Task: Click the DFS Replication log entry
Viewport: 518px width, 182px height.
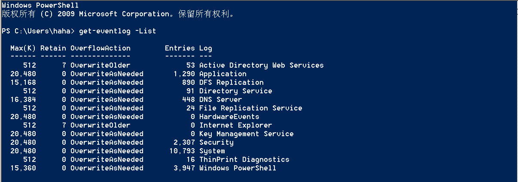Action: click(x=231, y=83)
